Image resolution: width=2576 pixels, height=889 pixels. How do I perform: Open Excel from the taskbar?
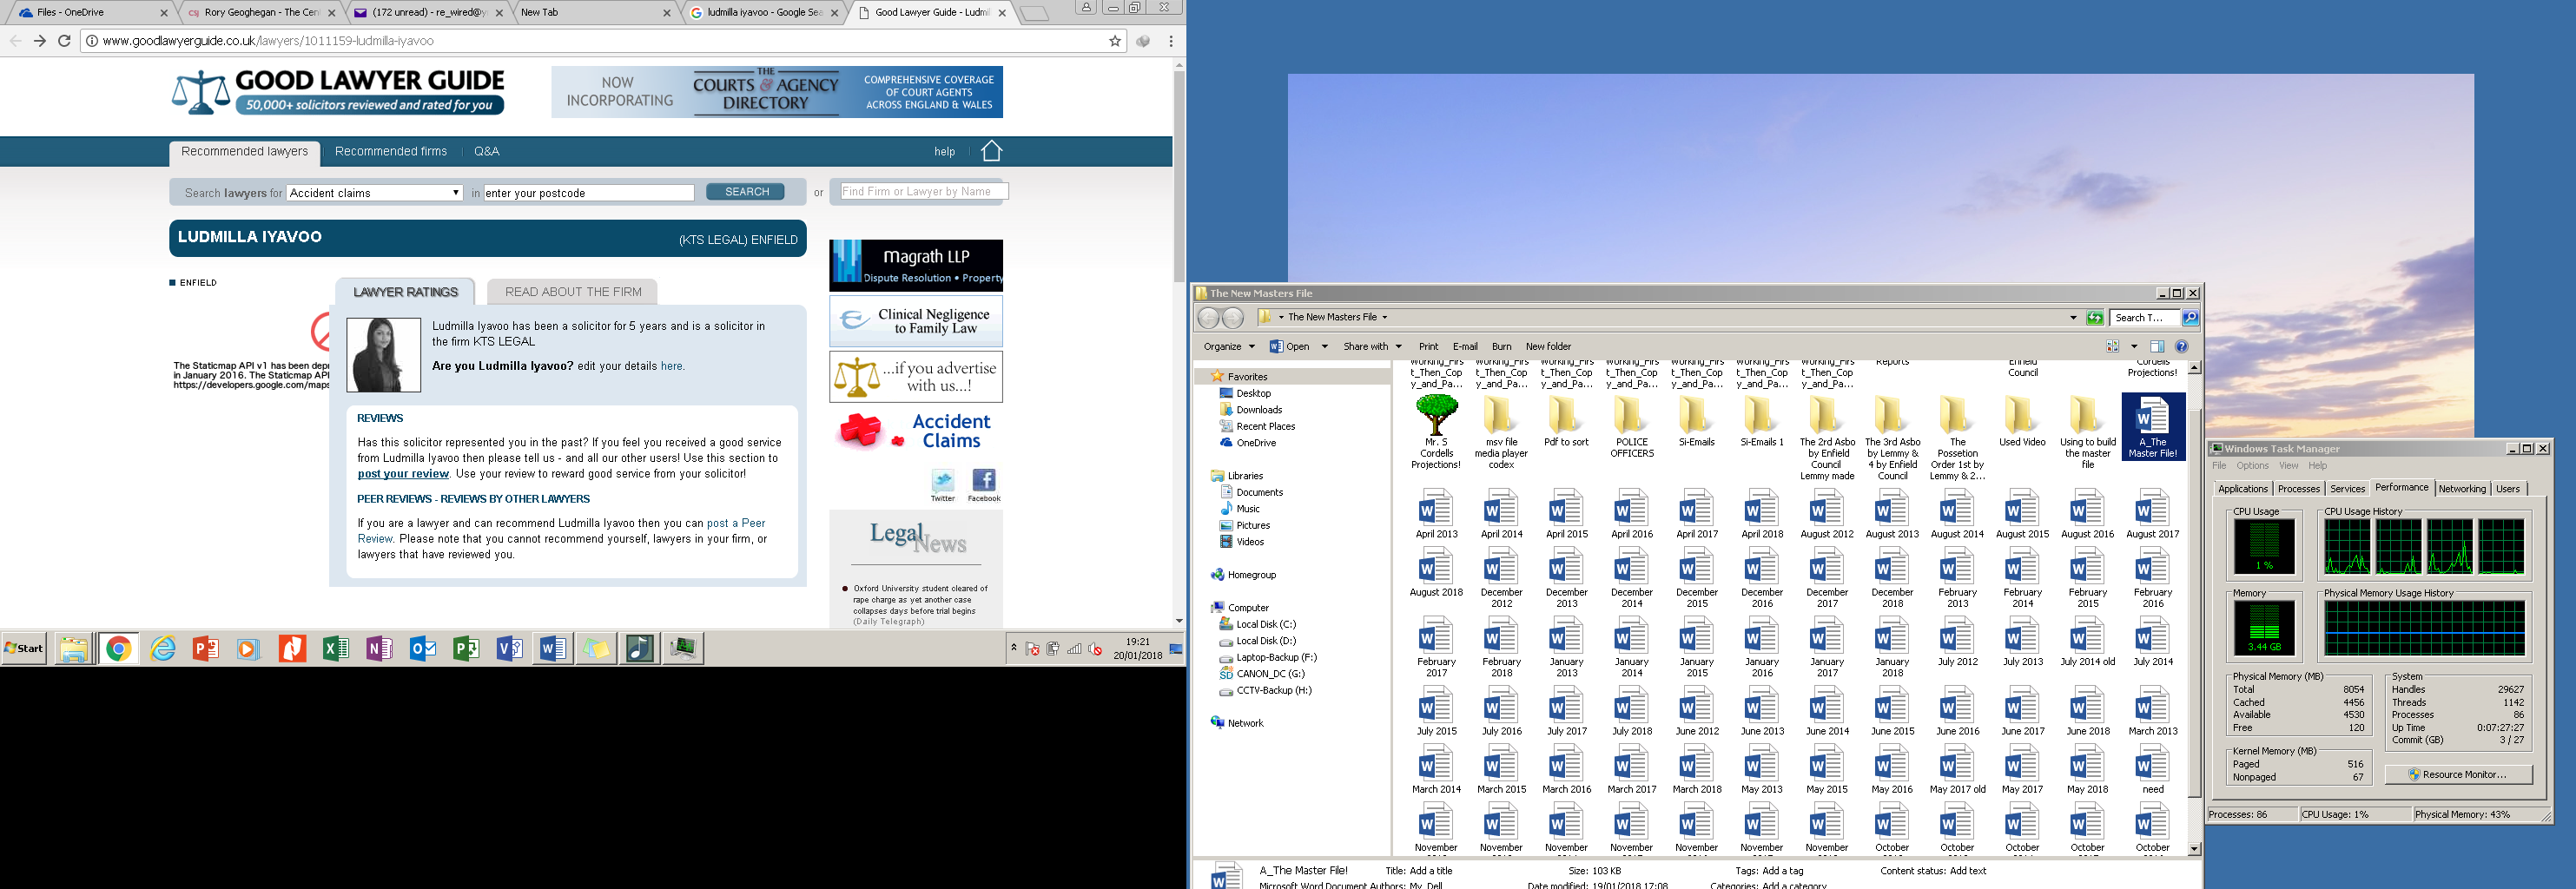coord(335,649)
